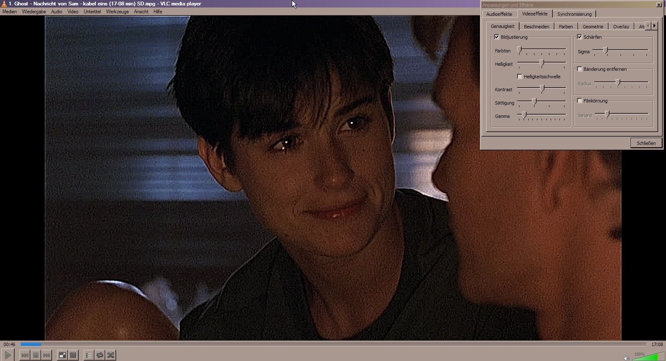Click the total duration 17:08 label
This screenshot has height=361, width=666.
tap(657, 344)
